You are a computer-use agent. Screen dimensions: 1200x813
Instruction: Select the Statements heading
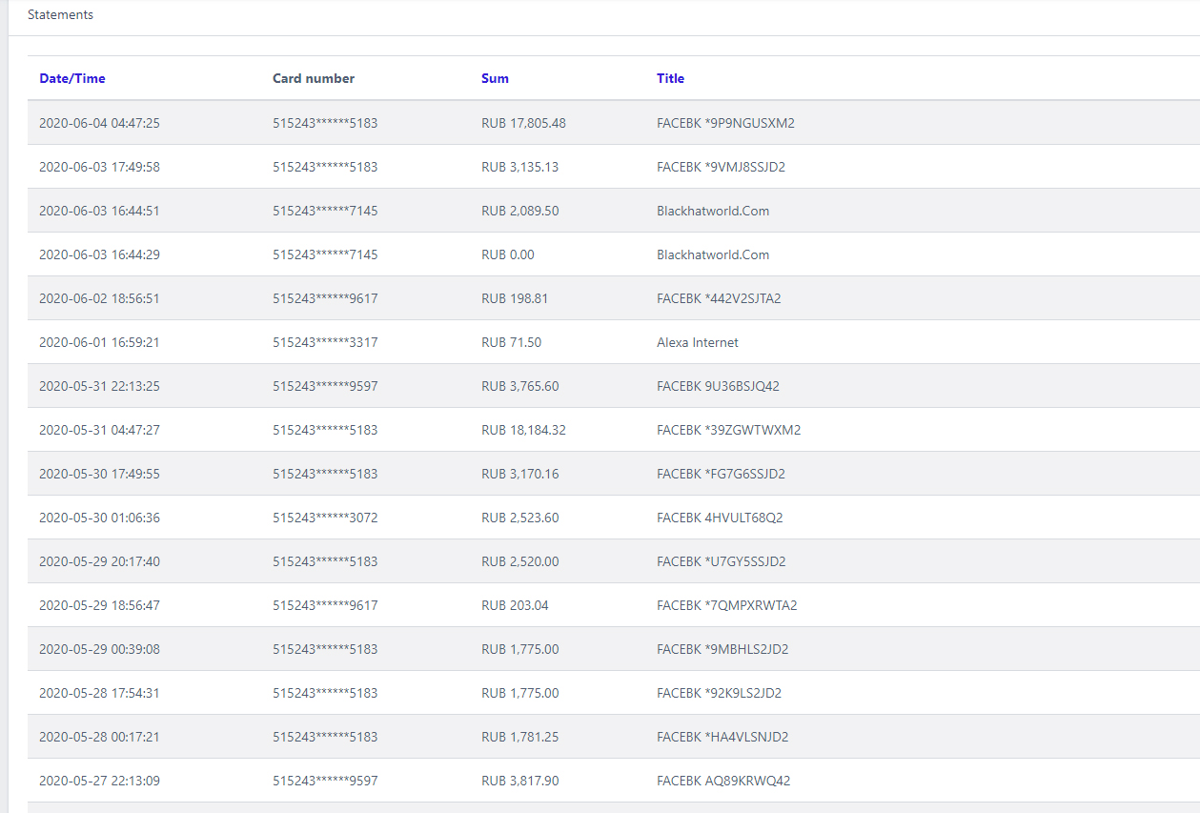[x=60, y=15]
